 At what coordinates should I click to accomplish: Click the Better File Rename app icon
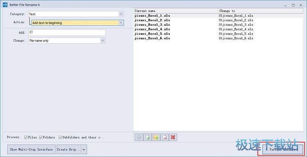pos(5,5)
